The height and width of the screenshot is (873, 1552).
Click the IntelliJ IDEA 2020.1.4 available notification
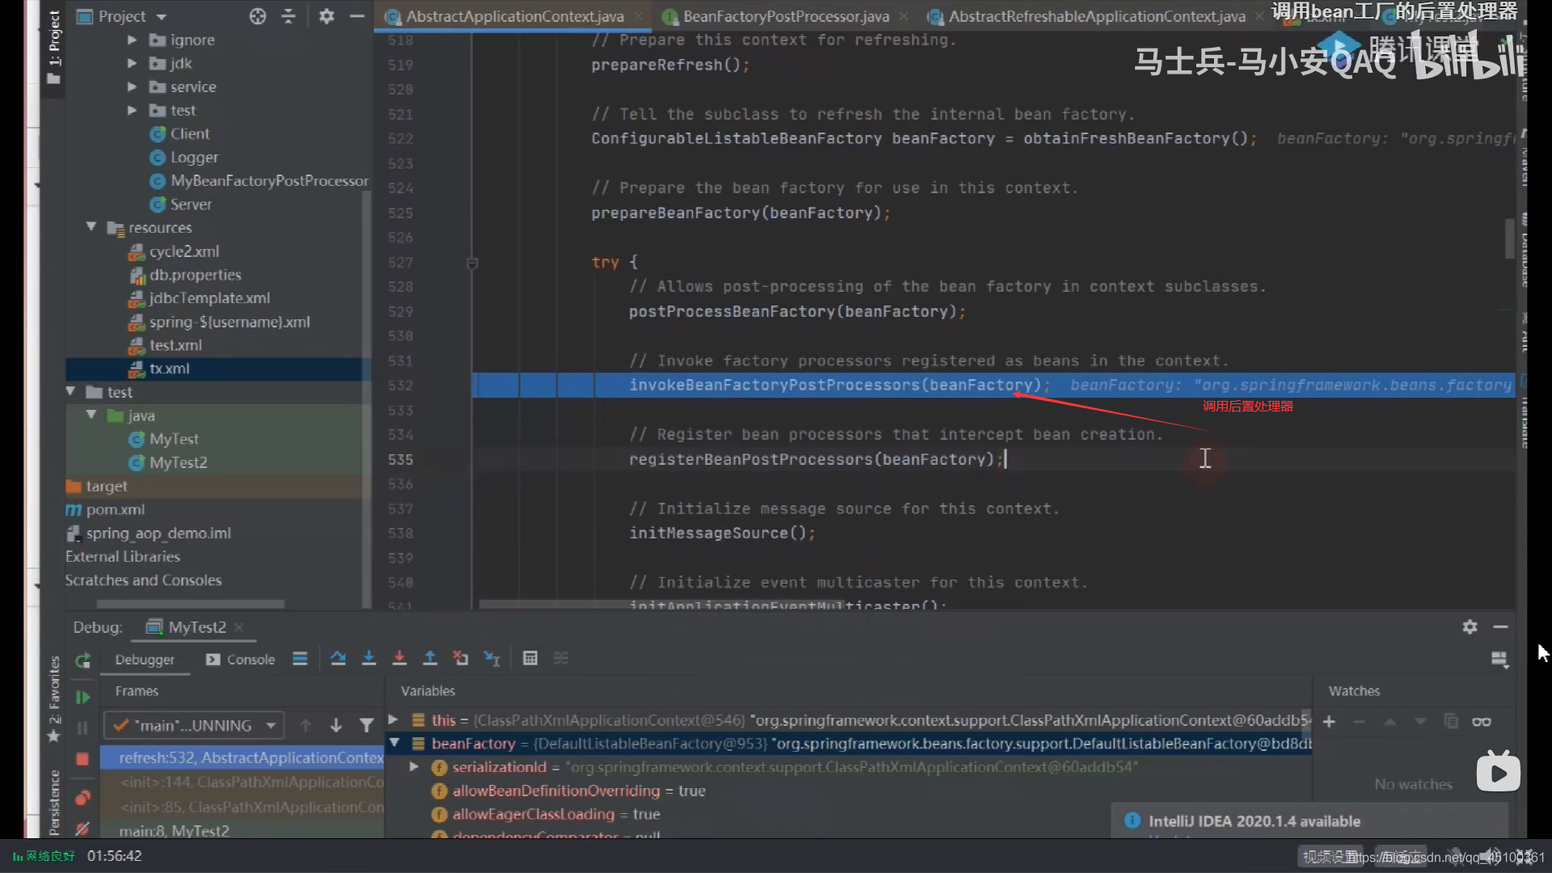[1254, 821]
